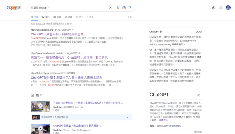Open 'ChatGPT是什麼？怎麼用？' result link
Image resolution: width=235 pixels, height=134 pixels.
click(67, 77)
